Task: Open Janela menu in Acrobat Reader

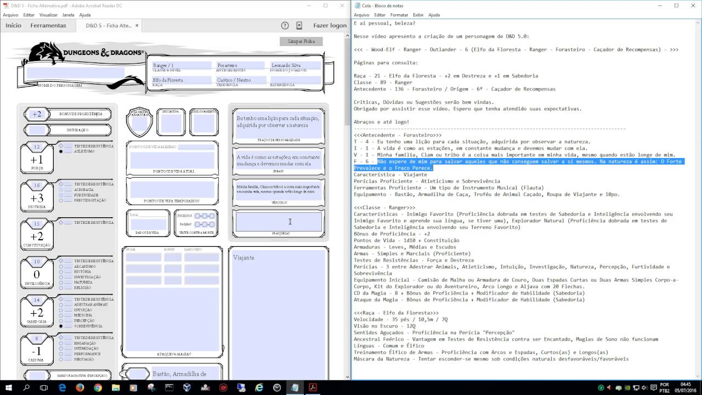Action: 68,15
